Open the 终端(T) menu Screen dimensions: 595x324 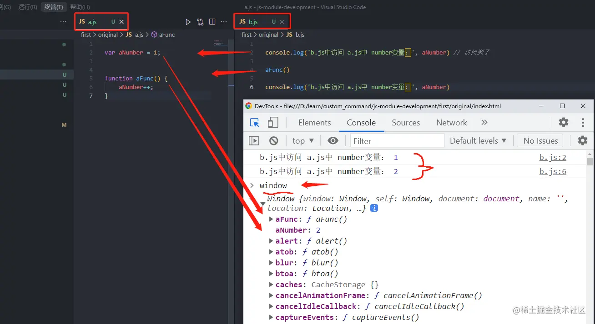point(54,7)
